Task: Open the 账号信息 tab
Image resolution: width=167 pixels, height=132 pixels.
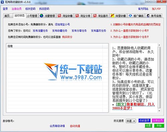Action: [154, 16]
